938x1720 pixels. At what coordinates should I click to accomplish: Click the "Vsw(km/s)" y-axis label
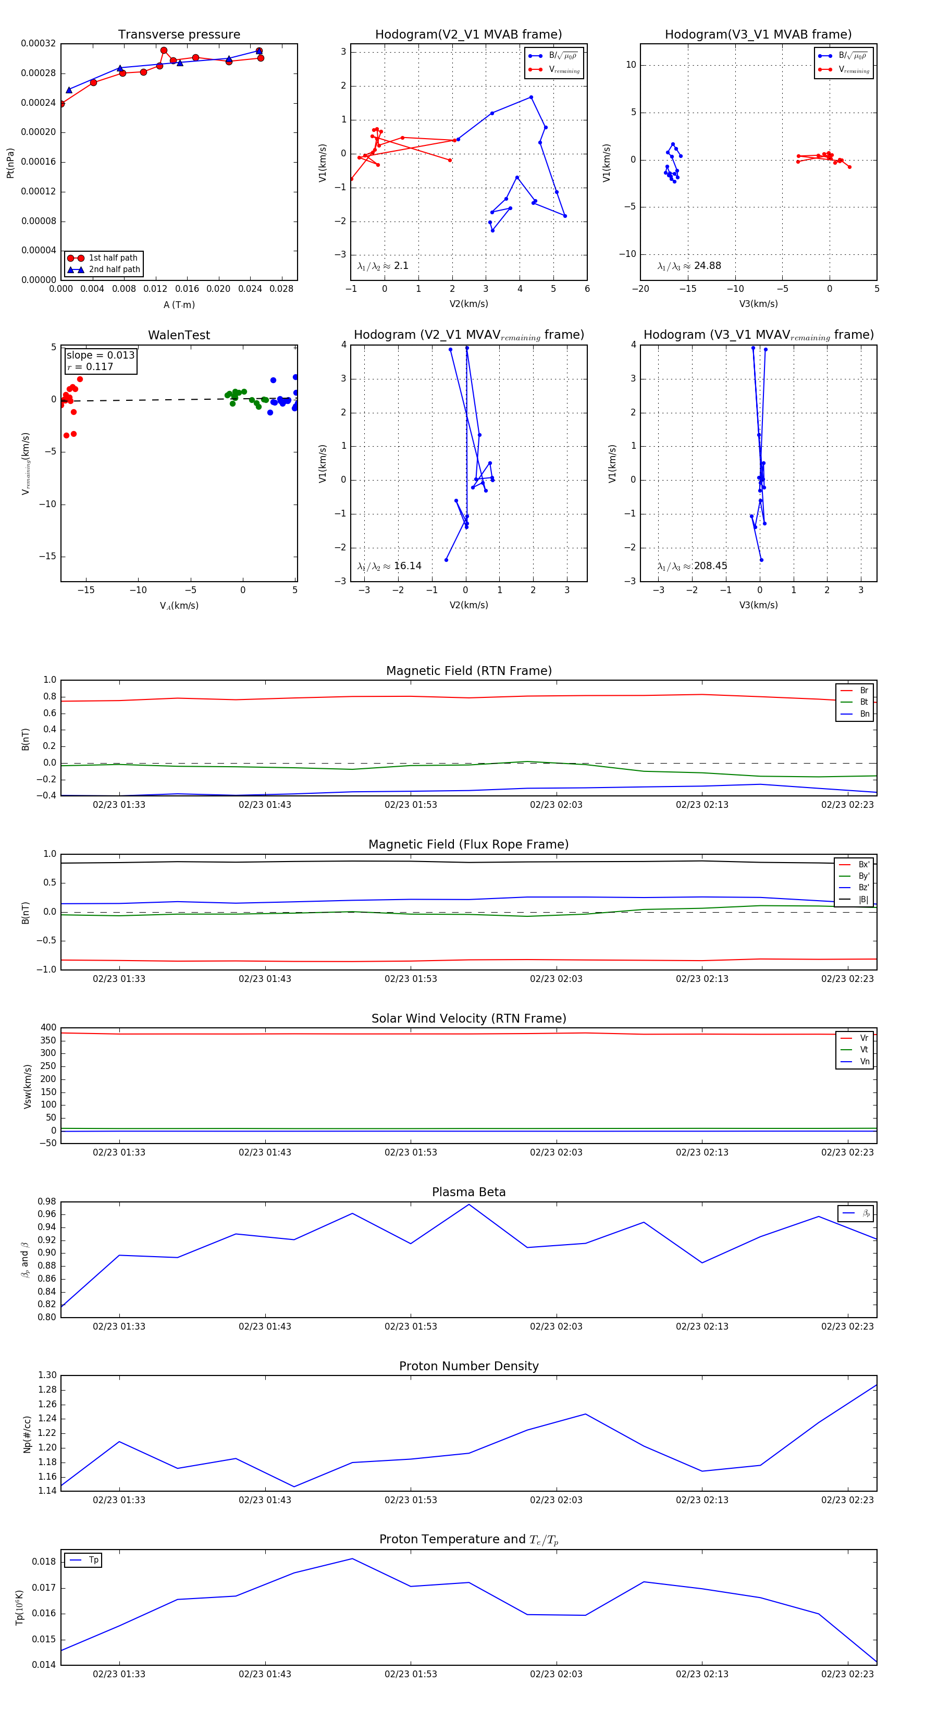click(x=28, y=1086)
